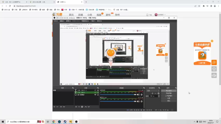Mute the desktop audio speaker icon
Screen dimensions: 221x124
[x=138, y=95]
